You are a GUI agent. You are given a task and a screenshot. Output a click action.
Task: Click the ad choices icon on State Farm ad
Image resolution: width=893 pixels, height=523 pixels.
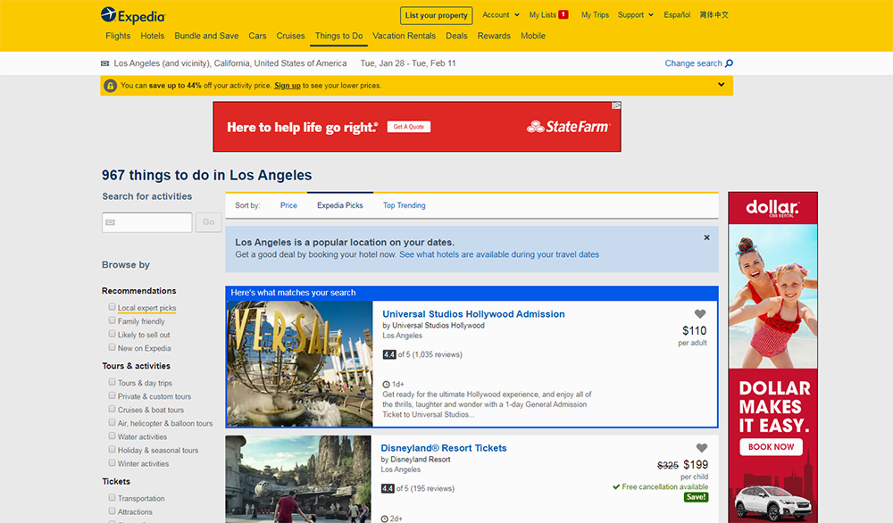click(x=616, y=105)
